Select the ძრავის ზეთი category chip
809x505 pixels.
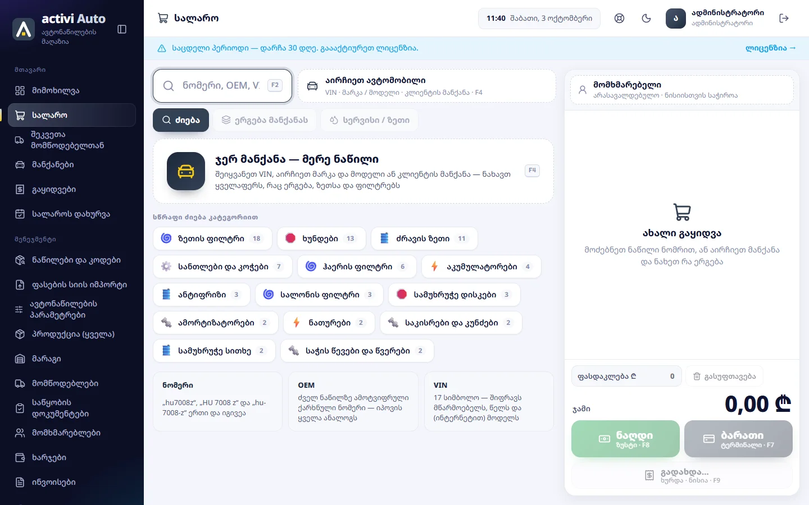(x=424, y=238)
